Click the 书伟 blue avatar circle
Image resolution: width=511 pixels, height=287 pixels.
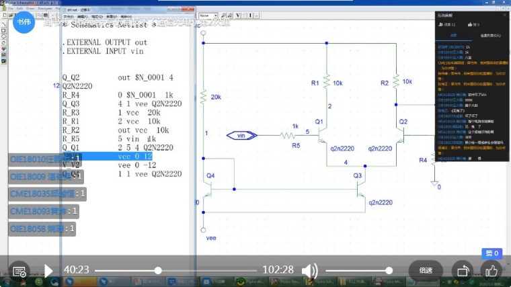point(24,22)
